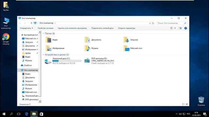Open the Рабочий стол folder icon
Image resolution: width=209 pixels, height=117 pixels.
[x=126, y=48]
